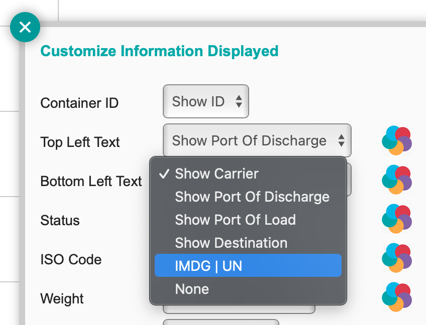The image size is (426, 325).
Task: Click the 'ISO Code' field label
Action: [x=71, y=260]
